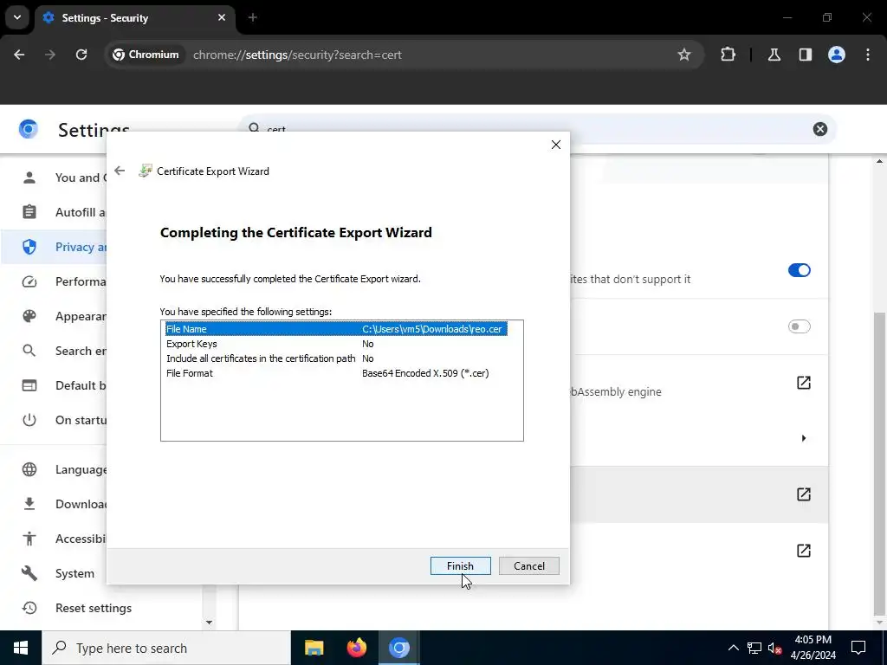Focus the chrome://settings address bar
Screen dimensions: 887x665
click(297, 55)
